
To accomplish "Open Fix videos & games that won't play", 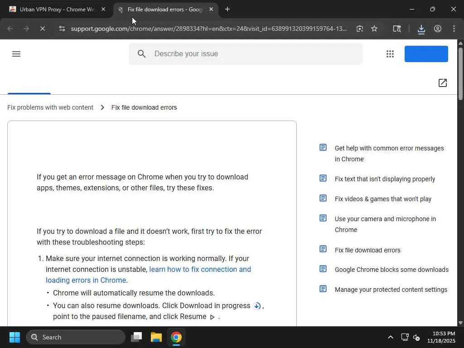I will pyautogui.click(x=383, y=199).
